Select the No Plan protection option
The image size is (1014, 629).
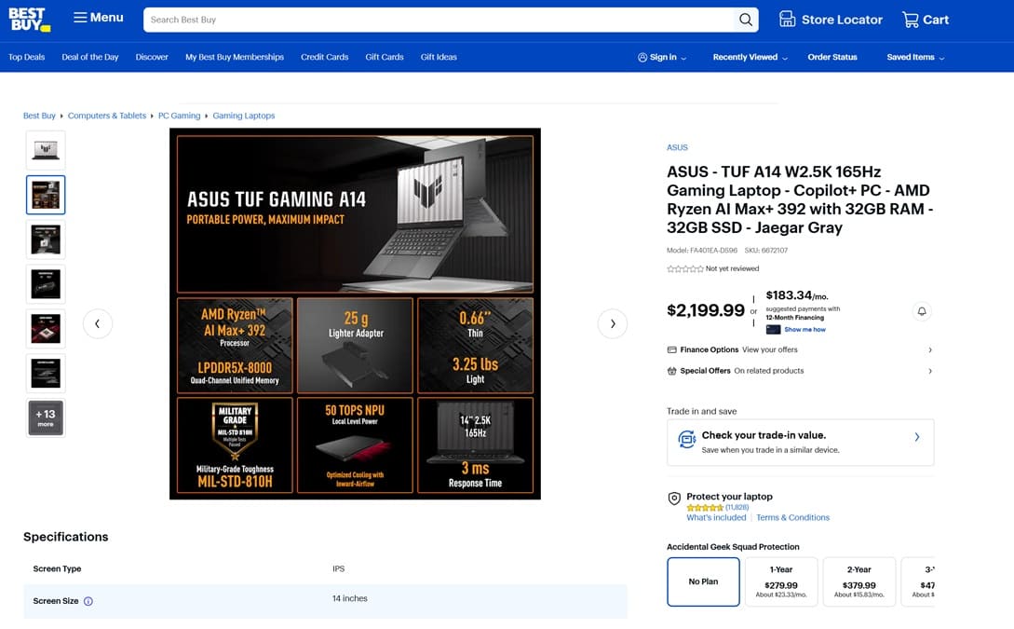703,581
